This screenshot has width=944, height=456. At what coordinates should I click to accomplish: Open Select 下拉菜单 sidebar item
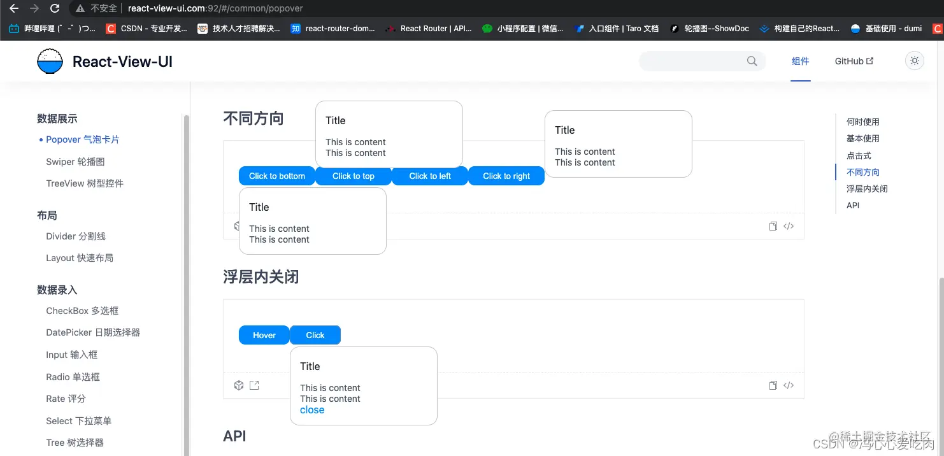coord(79,421)
